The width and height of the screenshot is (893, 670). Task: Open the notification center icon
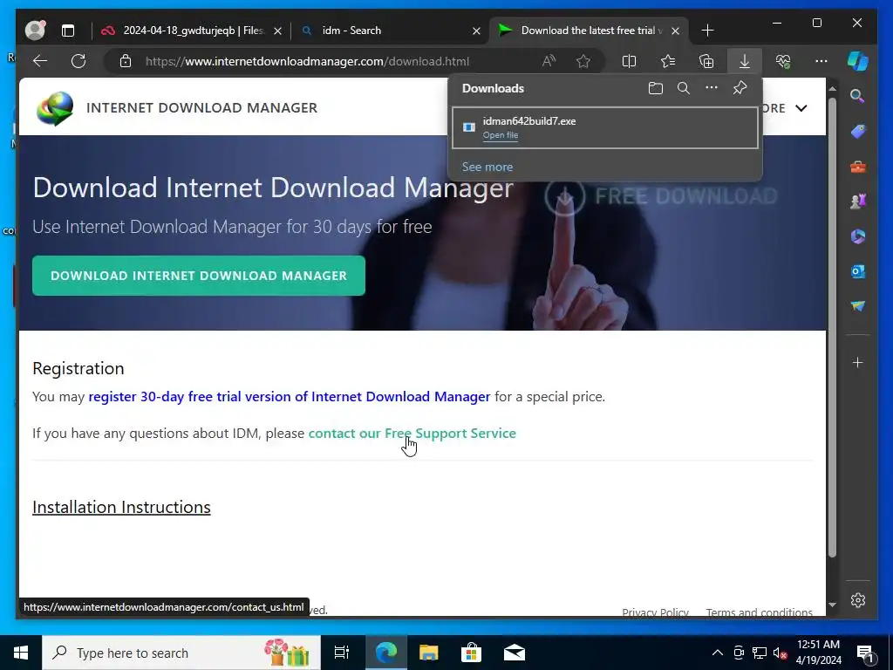866,653
